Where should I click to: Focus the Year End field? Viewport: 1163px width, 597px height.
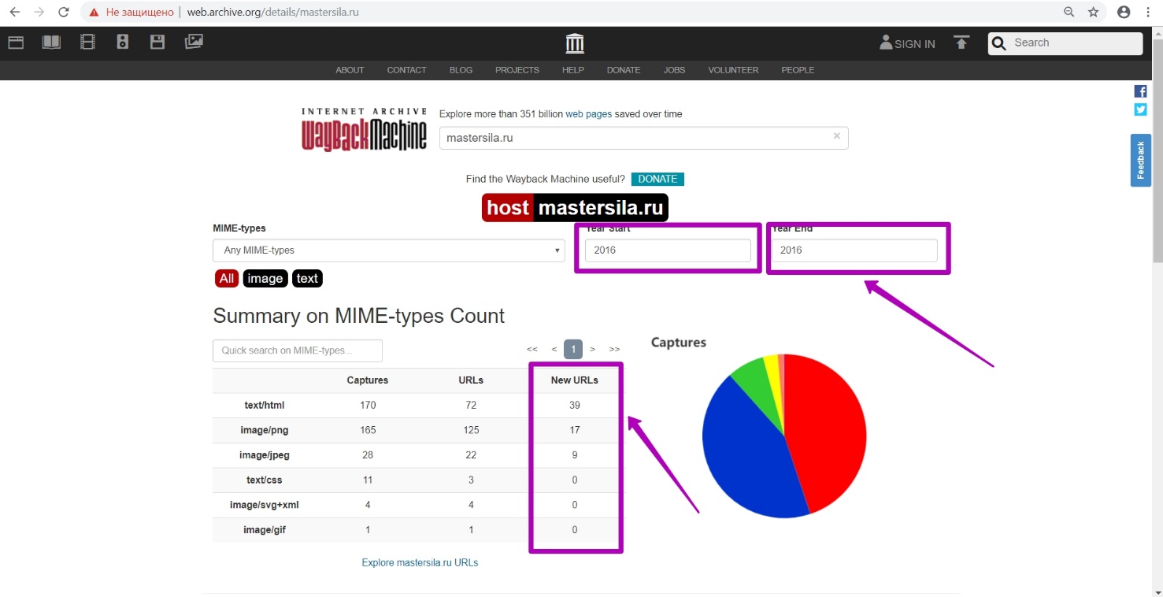[x=854, y=250]
